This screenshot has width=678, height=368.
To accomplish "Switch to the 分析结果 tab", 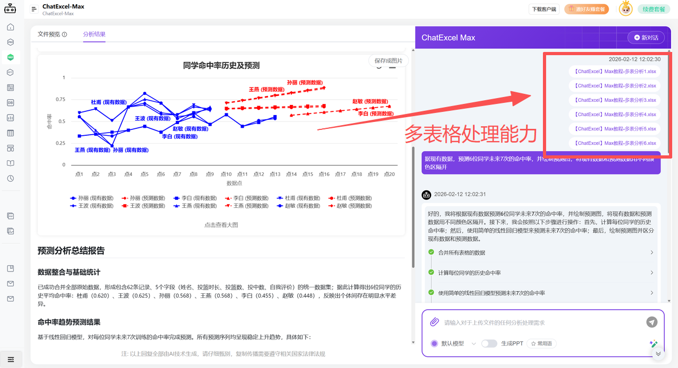I will [x=94, y=33].
